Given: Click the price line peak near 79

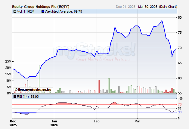Looking at the screenshot, I should tap(162, 21).
